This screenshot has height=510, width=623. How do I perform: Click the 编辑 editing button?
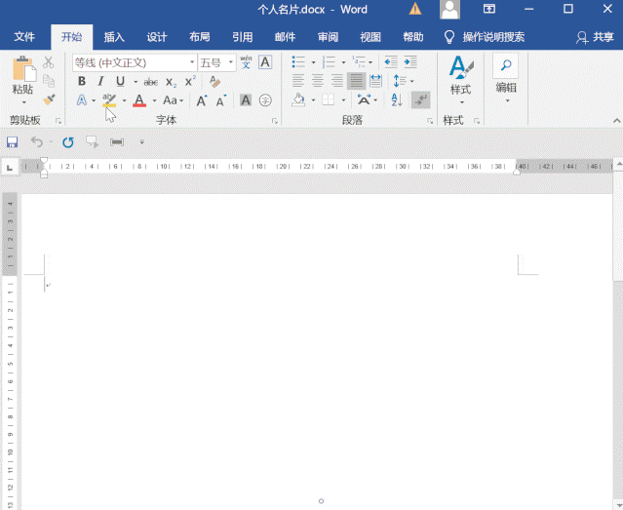(506, 80)
